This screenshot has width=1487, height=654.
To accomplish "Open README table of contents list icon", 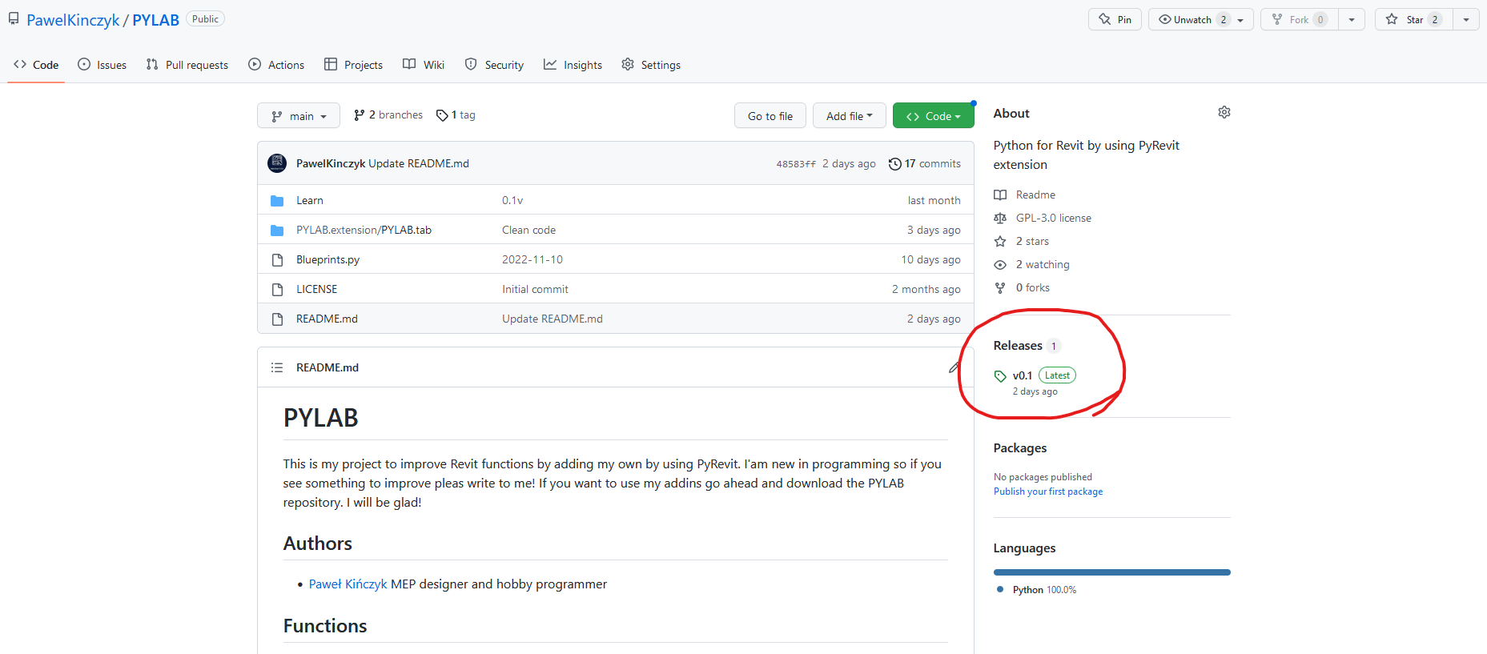I will pyautogui.click(x=277, y=367).
